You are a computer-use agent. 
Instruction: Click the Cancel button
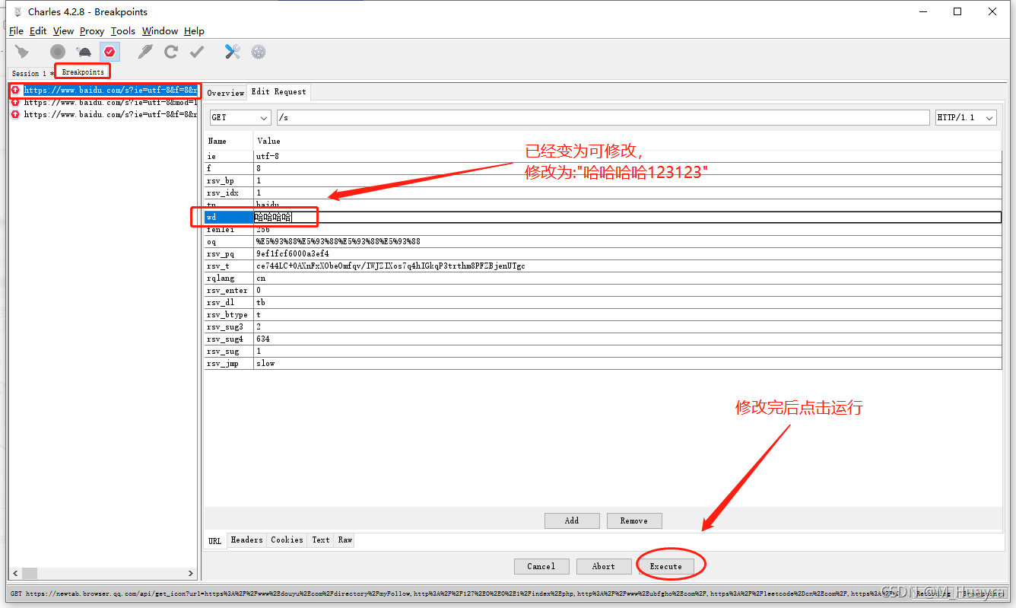point(541,566)
